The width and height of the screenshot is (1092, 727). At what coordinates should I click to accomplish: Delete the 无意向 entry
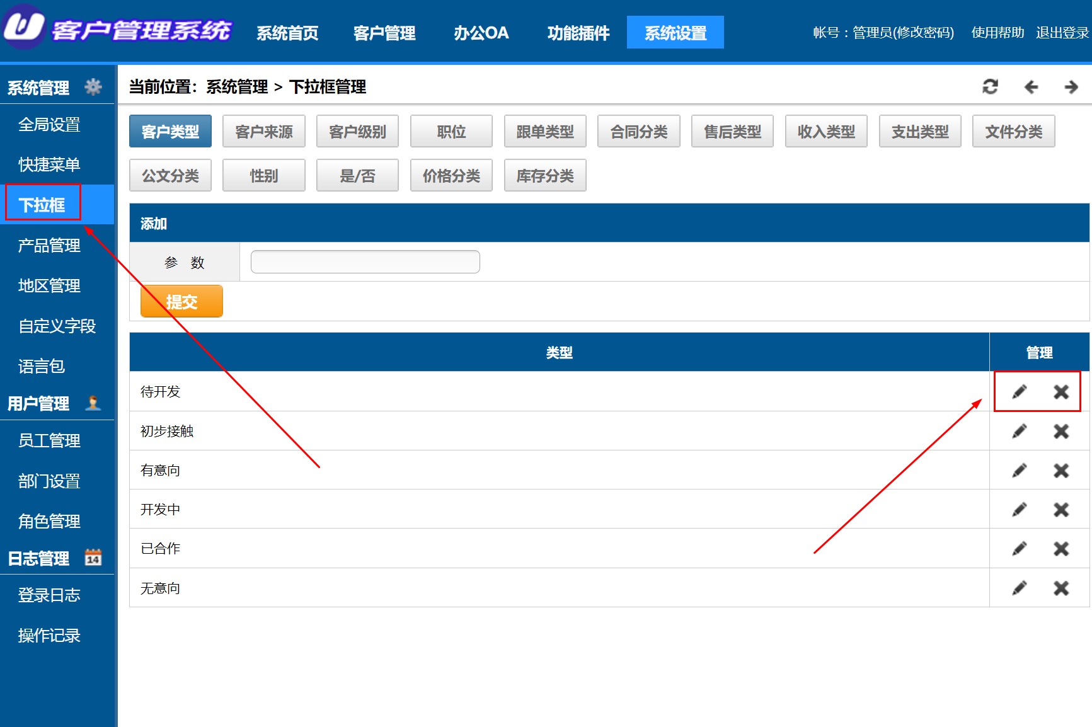(x=1061, y=588)
